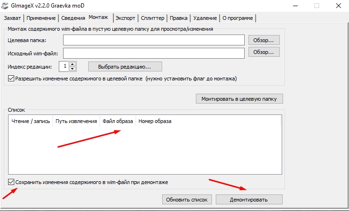
Task: Open the Удаление tab
Action: point(205,18)
